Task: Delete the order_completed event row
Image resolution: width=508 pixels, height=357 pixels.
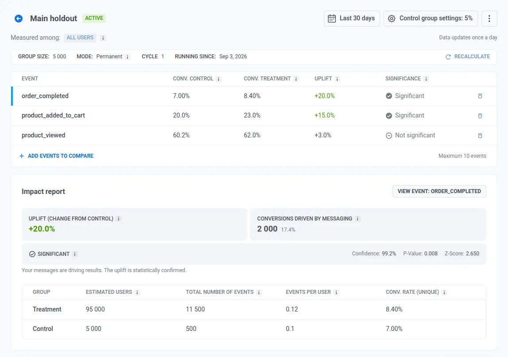Action: point(480,96)
